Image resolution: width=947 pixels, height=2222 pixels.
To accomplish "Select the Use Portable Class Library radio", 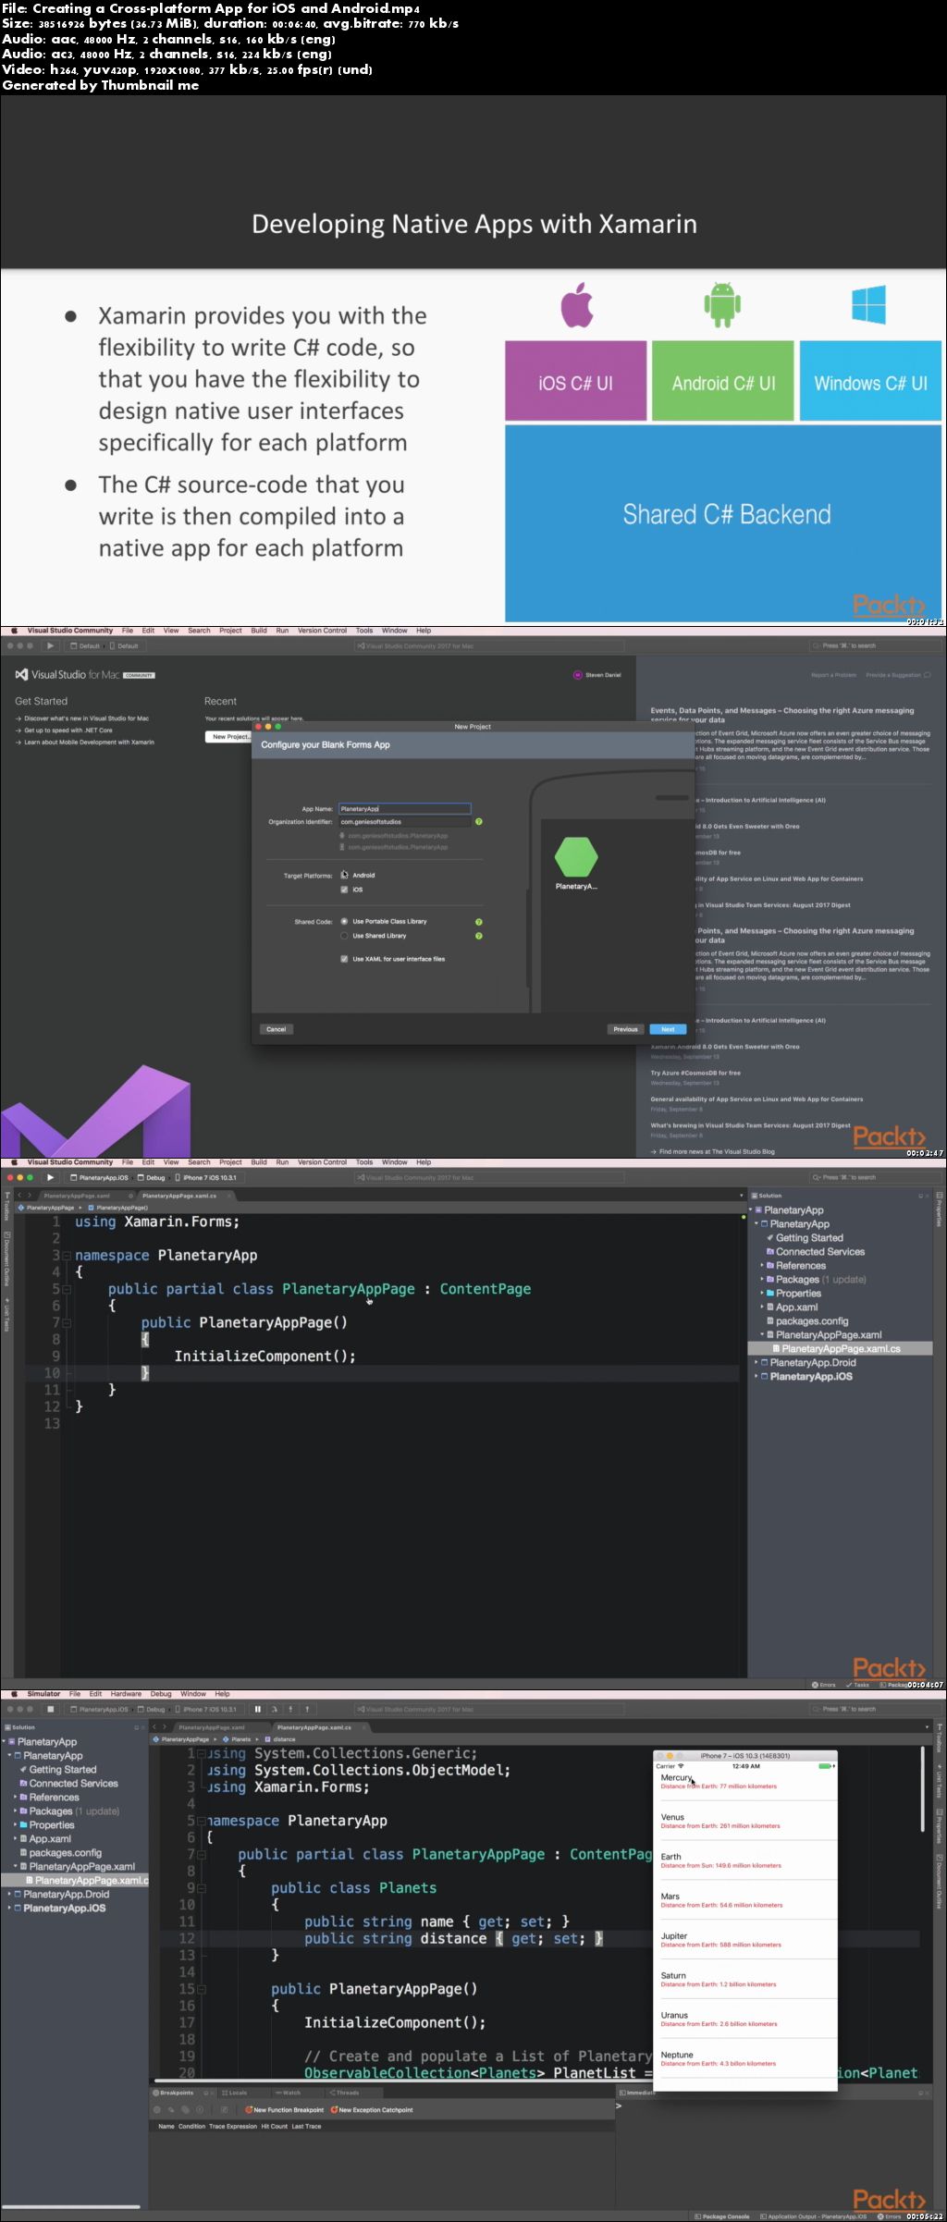I will (x=345, y=922).
